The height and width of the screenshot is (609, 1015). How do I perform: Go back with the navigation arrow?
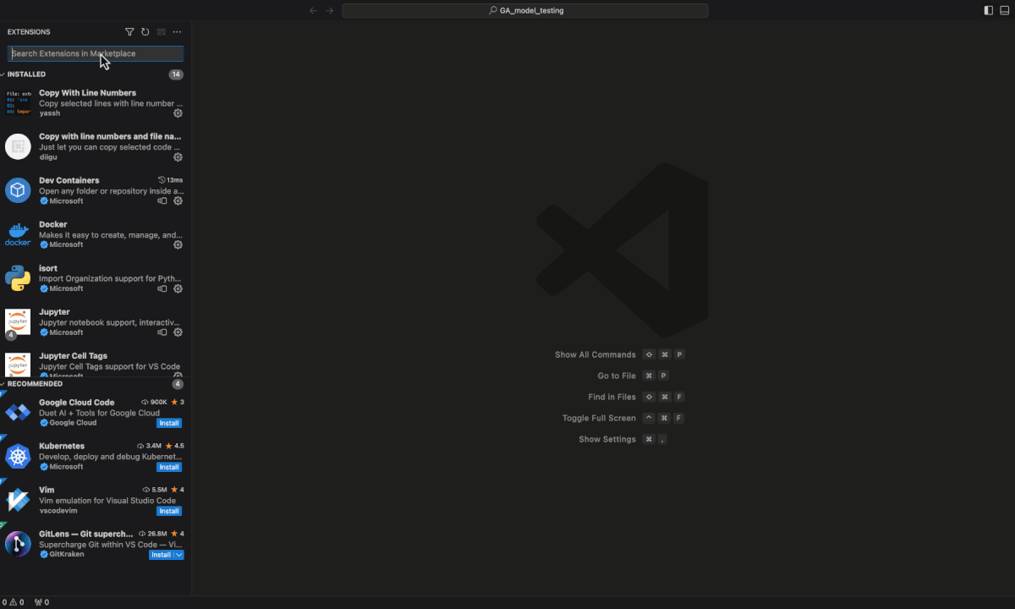pyautogui.click(x=314, y=11)
